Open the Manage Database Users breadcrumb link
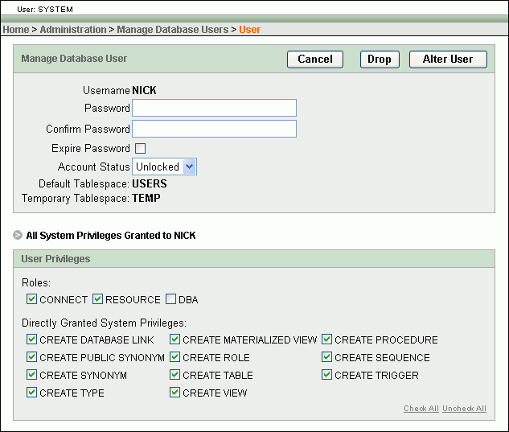This screenshot has height=432, width=509. pyautogui.click(x=173, y=30)
